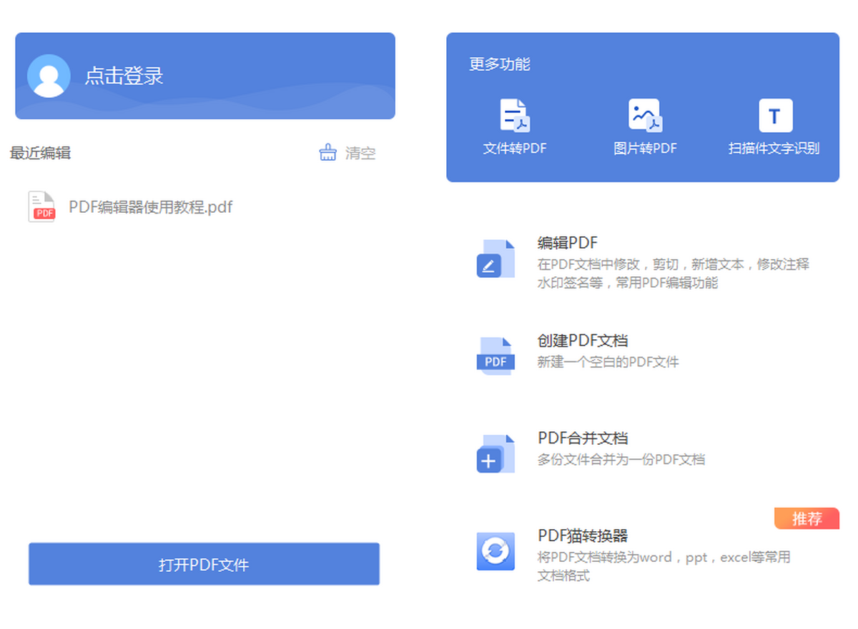Click the 打开PDF文件 button

click(x=204, y=564)
